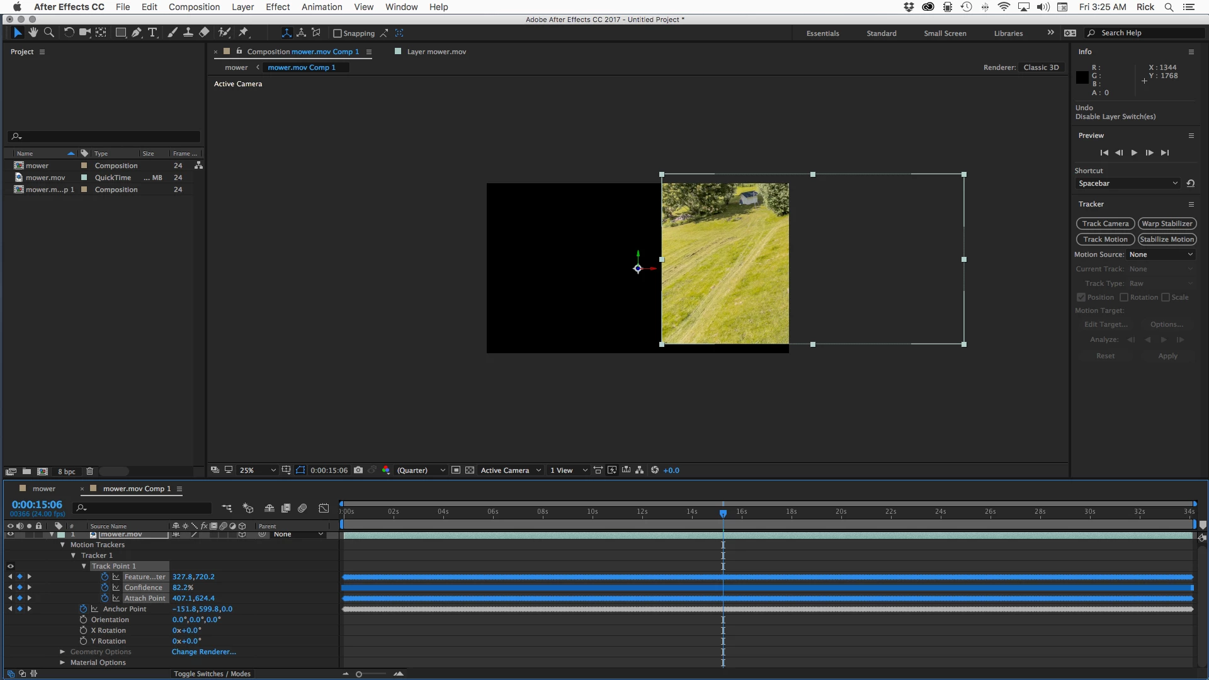Click the Change Renderer link
This screenshot has height=680, width=1209.
click(x=203, y=652)
